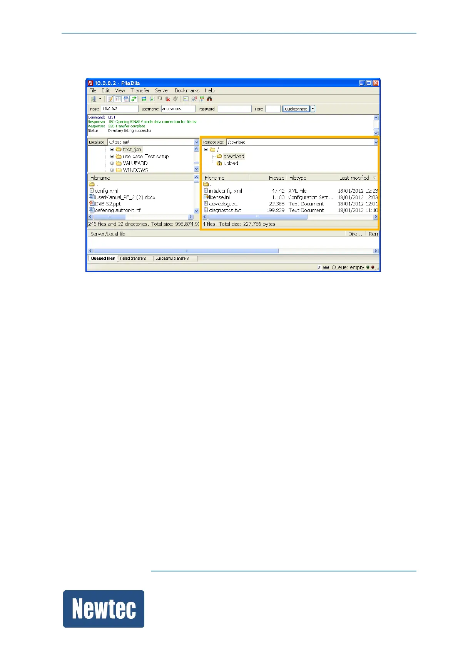Screen dimensions: 458x648
Task: Click the Quickconnect button
Action: coord(296,109)
